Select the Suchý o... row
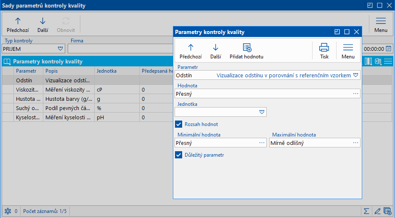The width and height of the screenshot is (395, 218). [87, 108]
